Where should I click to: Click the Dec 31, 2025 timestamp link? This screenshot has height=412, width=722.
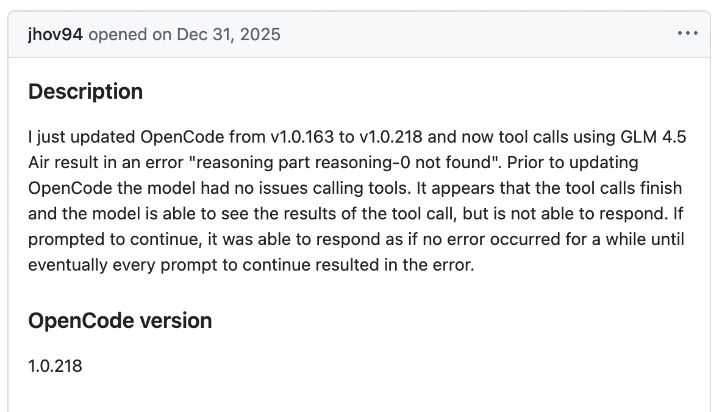(229, 34)
